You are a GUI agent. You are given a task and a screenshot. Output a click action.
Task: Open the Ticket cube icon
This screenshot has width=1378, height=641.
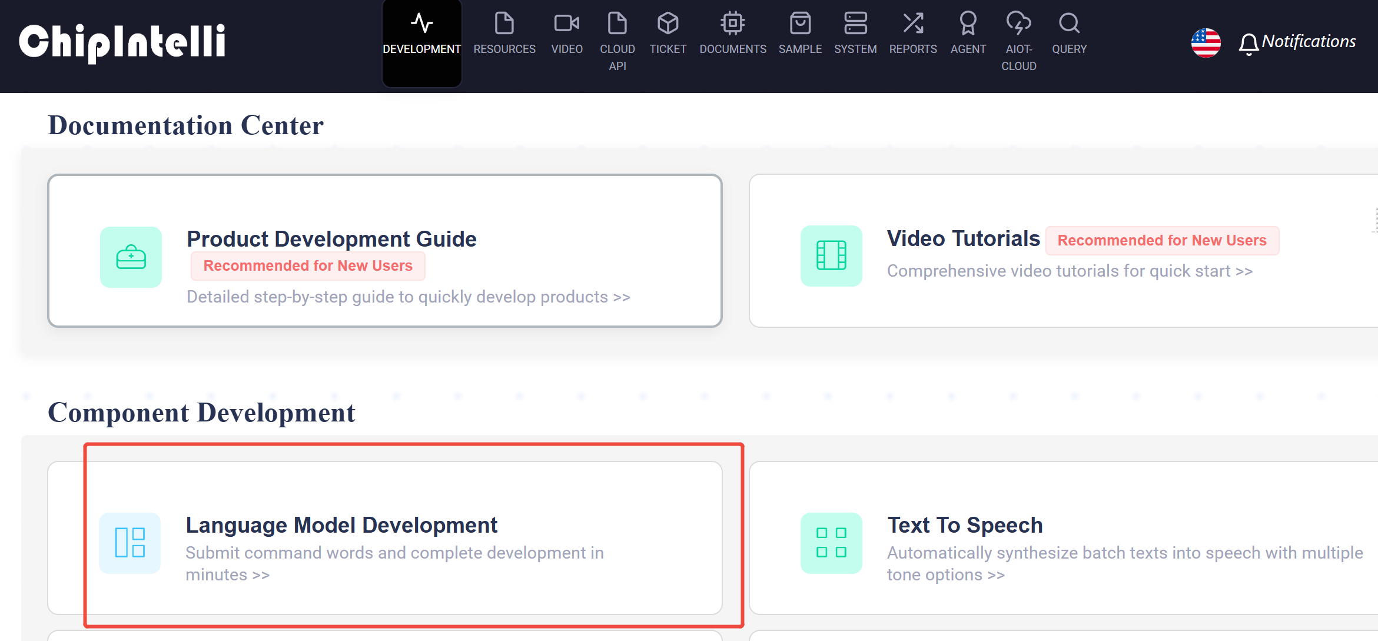tap(668, 24)
